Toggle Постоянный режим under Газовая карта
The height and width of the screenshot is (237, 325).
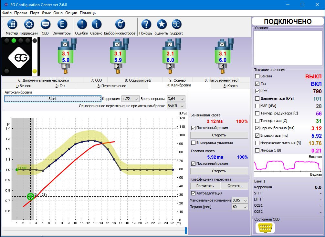click(194, 163)
